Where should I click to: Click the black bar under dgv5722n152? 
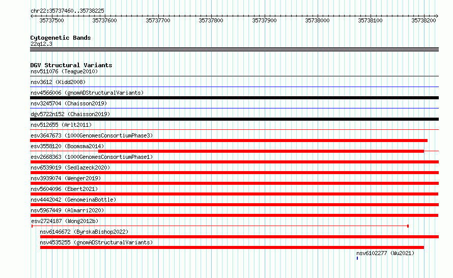pos(234,119)
